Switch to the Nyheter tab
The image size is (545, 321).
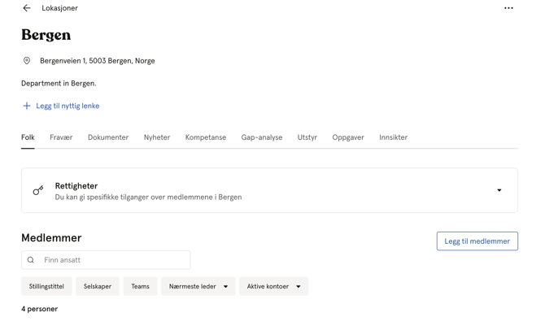(x=157, y=137)
